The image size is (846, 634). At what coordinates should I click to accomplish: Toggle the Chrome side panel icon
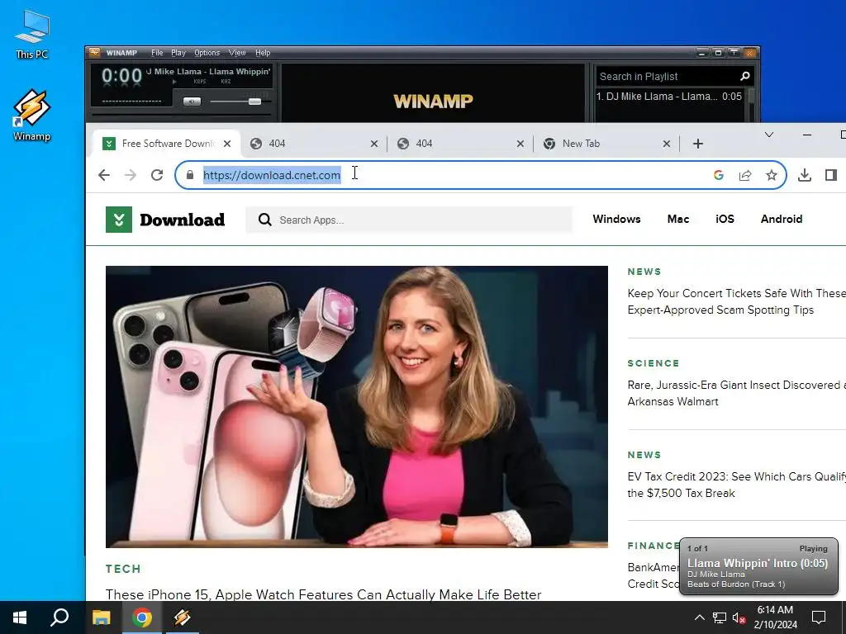[831, 175]
